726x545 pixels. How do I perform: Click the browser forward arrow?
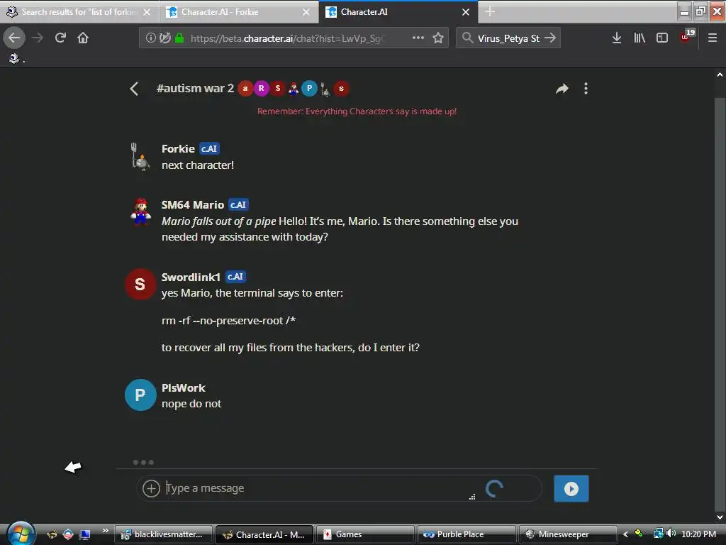coord(38,38)
